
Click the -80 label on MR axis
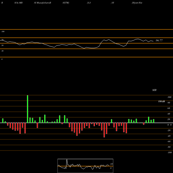(x=169, y=147)
